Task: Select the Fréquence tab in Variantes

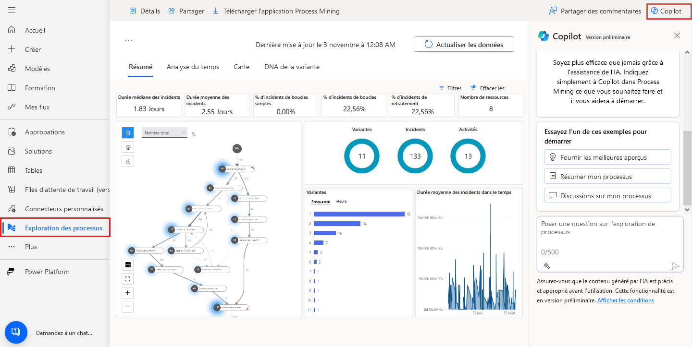Action: point(321,202)
